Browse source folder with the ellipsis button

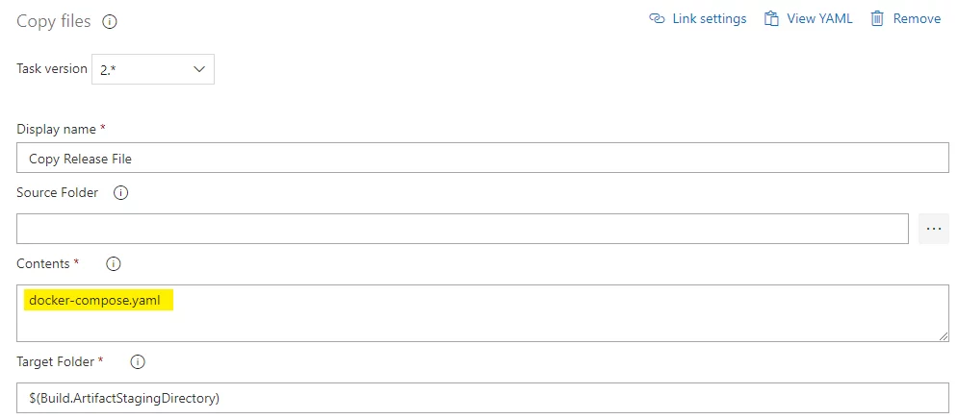tap(934, 229)
